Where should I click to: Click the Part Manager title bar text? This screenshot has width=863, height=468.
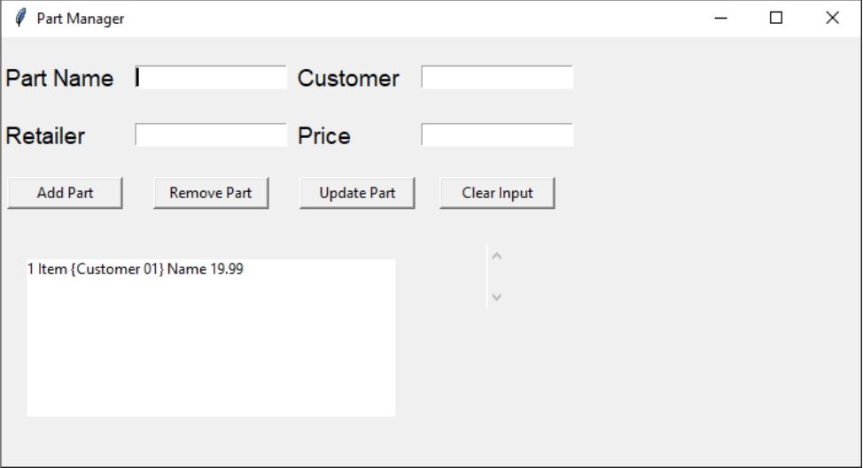coord(81,19)
